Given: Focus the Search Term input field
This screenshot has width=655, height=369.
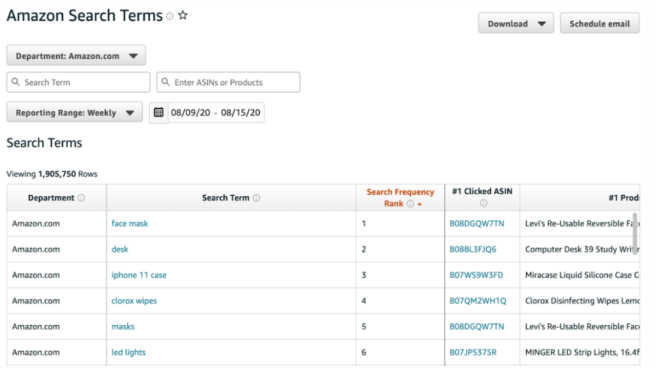Looking at the screenshot, I should (x=78, y=82).
